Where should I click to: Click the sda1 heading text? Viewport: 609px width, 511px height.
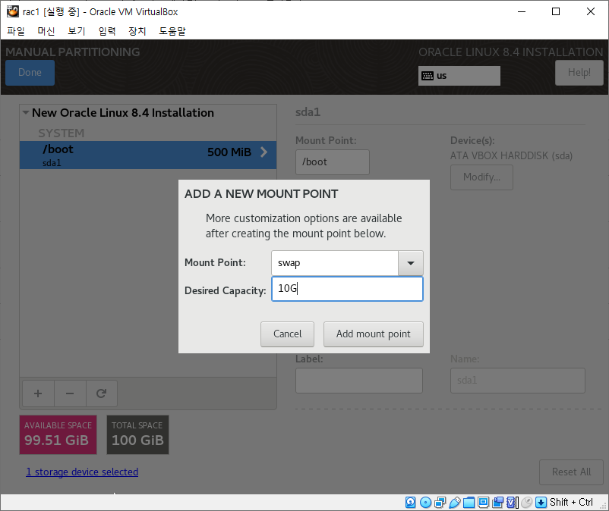(308, 112)
